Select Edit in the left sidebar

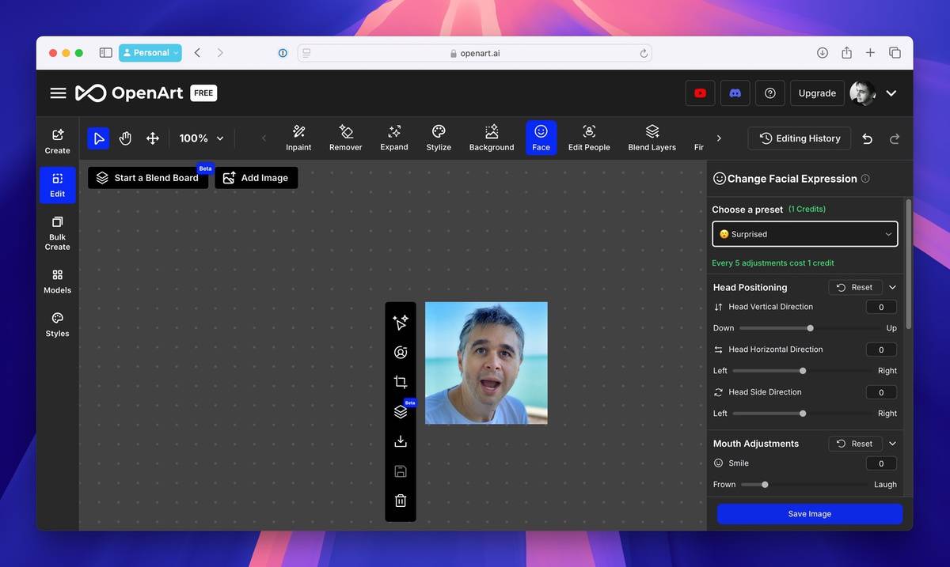(x=58, y=185)
